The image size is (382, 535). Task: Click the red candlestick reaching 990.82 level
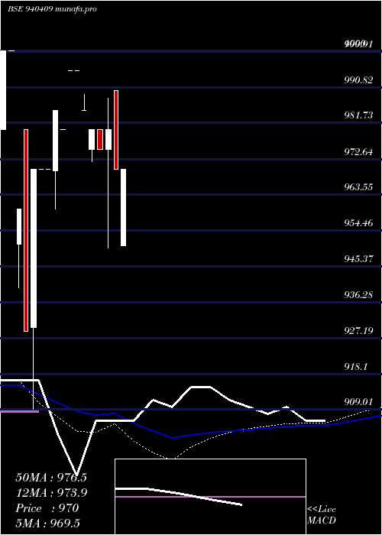[116, 130]
